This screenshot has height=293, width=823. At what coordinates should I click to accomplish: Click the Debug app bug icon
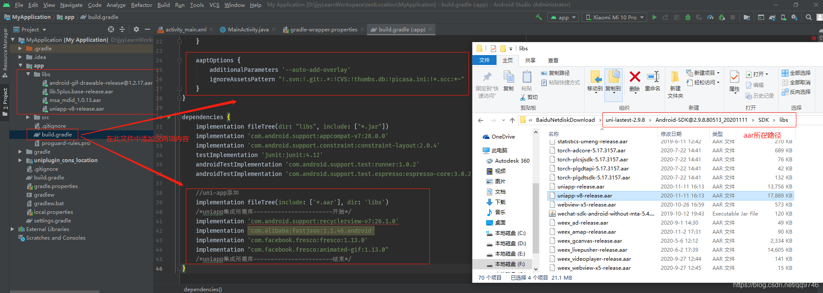[x=688, y=17]
